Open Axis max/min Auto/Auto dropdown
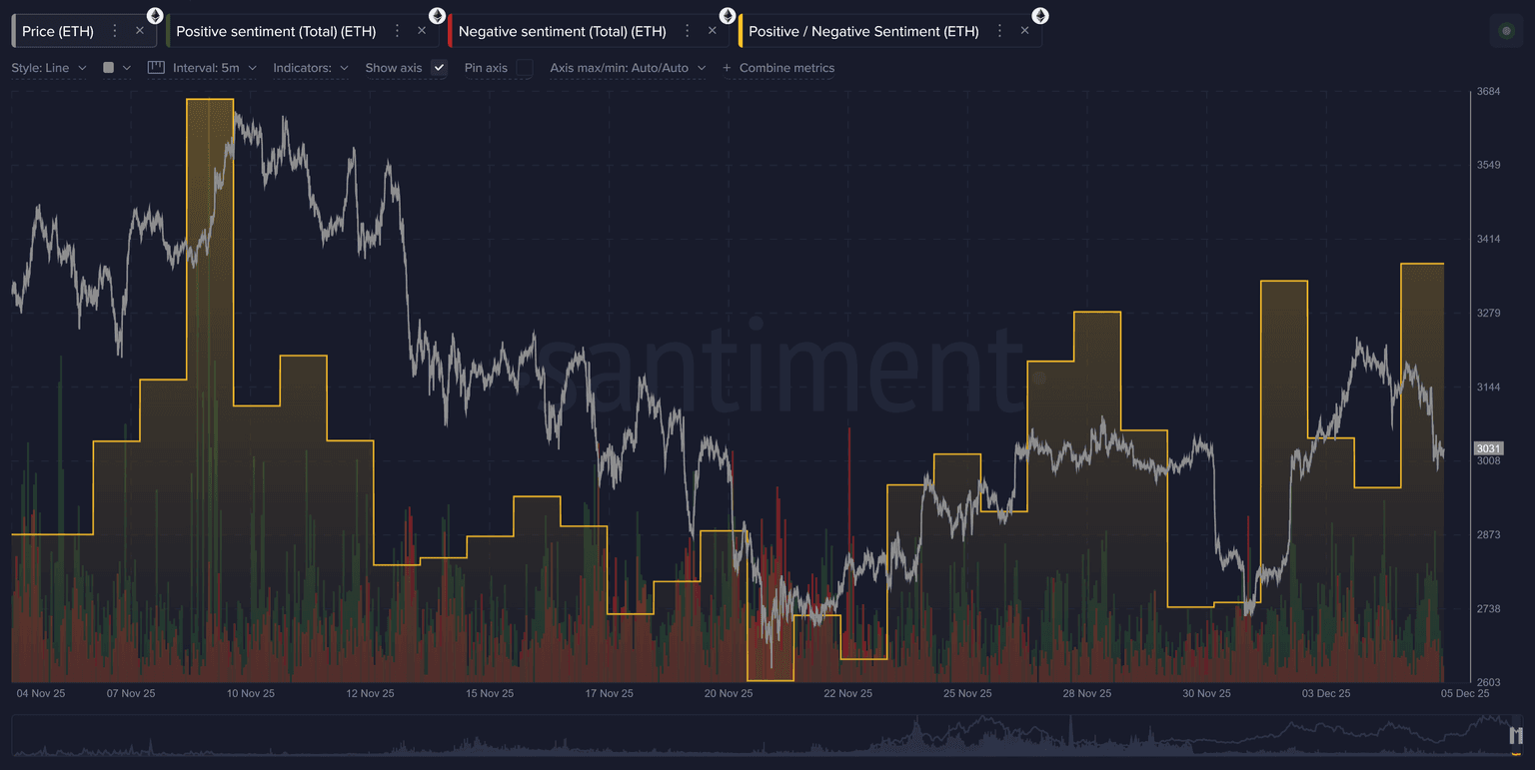Image resolution: width=1535 pixels, height=770 pixels. (628, 68)
